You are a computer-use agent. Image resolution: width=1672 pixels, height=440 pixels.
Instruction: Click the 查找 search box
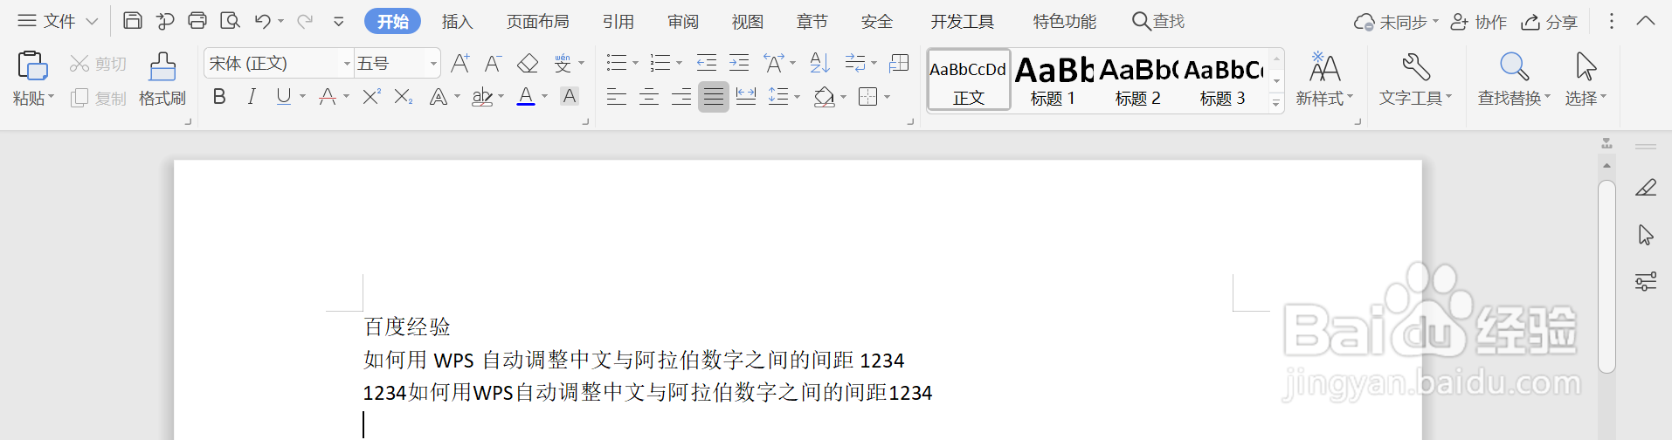pyautogui.click(x=1158, y=21)
